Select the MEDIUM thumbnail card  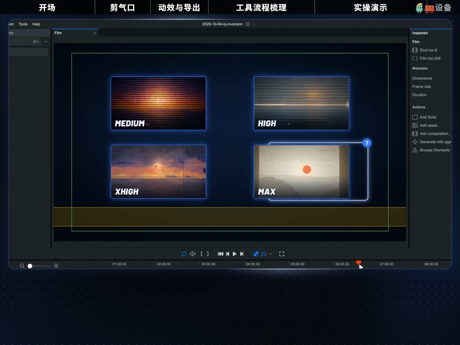tap(158, 103)
